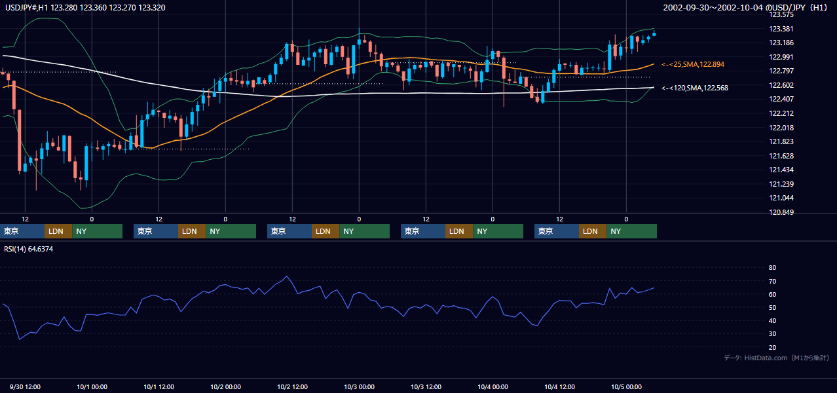Click the 10/5 00:00 time label
837x393 pixels.
626,387
